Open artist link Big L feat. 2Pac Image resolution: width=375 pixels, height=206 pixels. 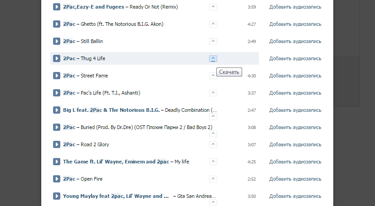pos(112,110)
